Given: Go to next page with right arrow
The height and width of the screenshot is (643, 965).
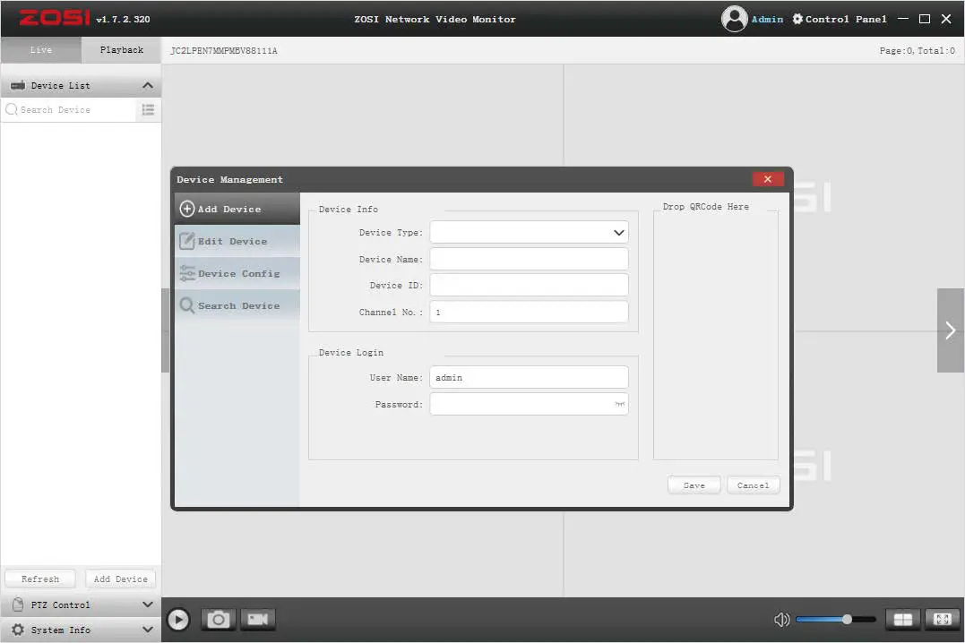Looking at the screenshot, I should 951,330.
